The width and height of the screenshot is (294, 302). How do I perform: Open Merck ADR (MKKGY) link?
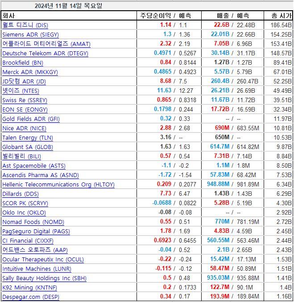coord(30,72)
